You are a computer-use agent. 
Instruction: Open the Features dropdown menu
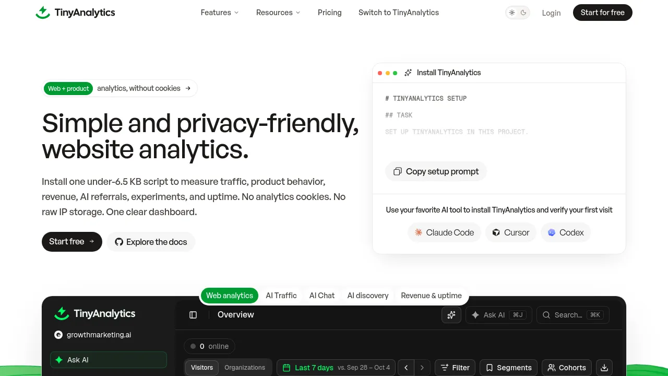220,13
